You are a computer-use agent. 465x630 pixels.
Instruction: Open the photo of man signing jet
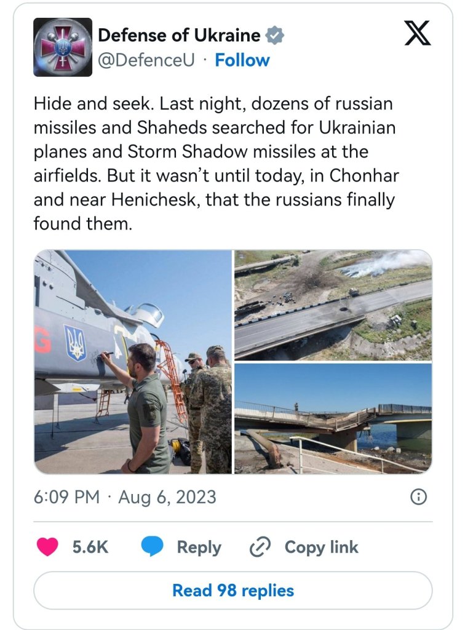133,362
